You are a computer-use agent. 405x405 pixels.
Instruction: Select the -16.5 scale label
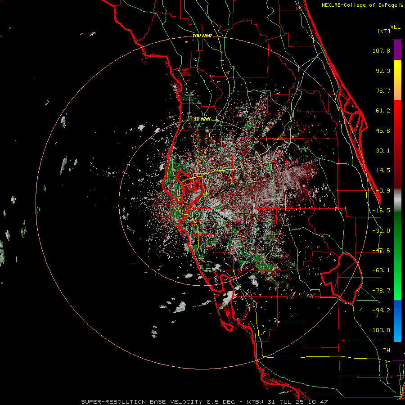(381, 211)
